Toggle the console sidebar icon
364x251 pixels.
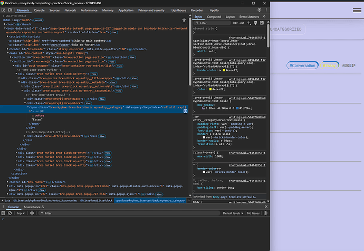(x=3, y=213)
